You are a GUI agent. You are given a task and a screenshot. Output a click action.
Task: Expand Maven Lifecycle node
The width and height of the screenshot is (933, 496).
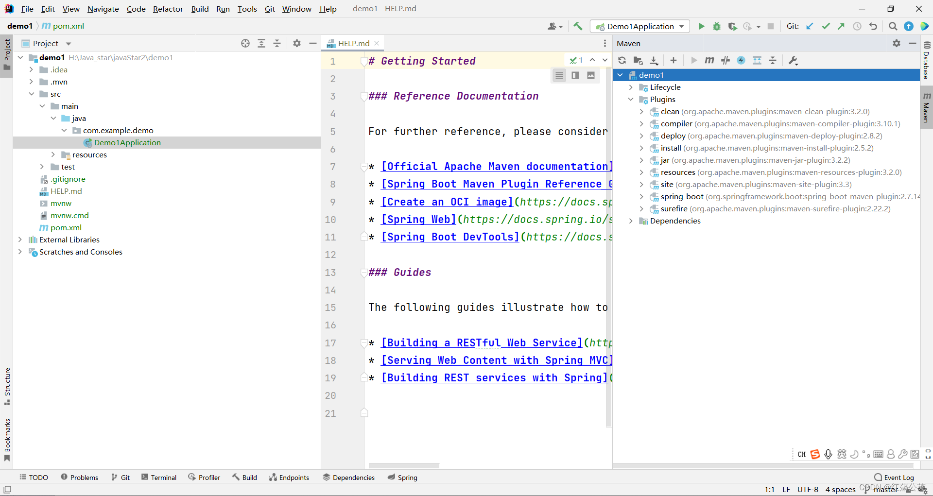point(631,87)
